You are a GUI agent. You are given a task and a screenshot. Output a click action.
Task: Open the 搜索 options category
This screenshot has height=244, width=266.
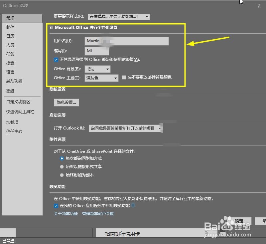[x=22, y=63]
